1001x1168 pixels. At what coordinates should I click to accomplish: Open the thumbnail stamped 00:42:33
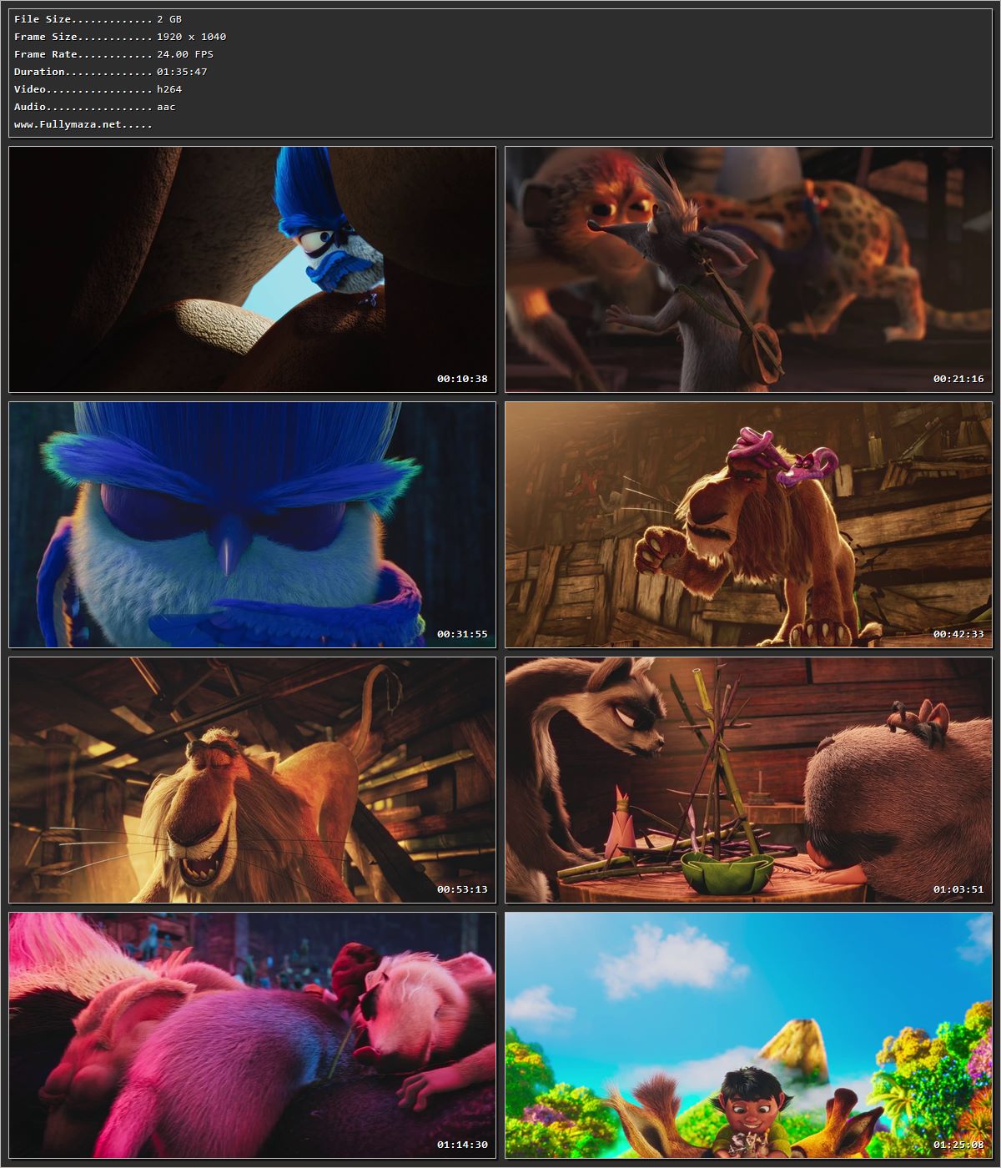[748, 525]
